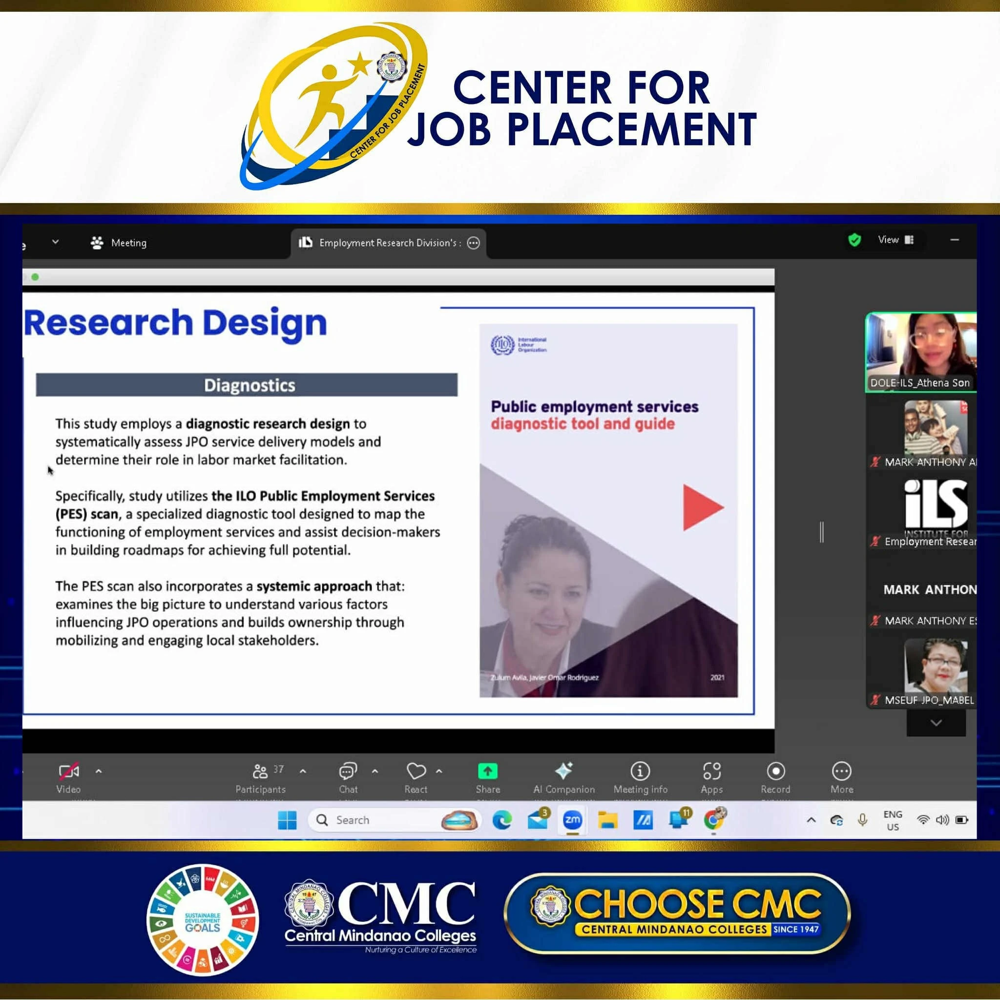Click the green encryption shield icon

coord(854,240)
